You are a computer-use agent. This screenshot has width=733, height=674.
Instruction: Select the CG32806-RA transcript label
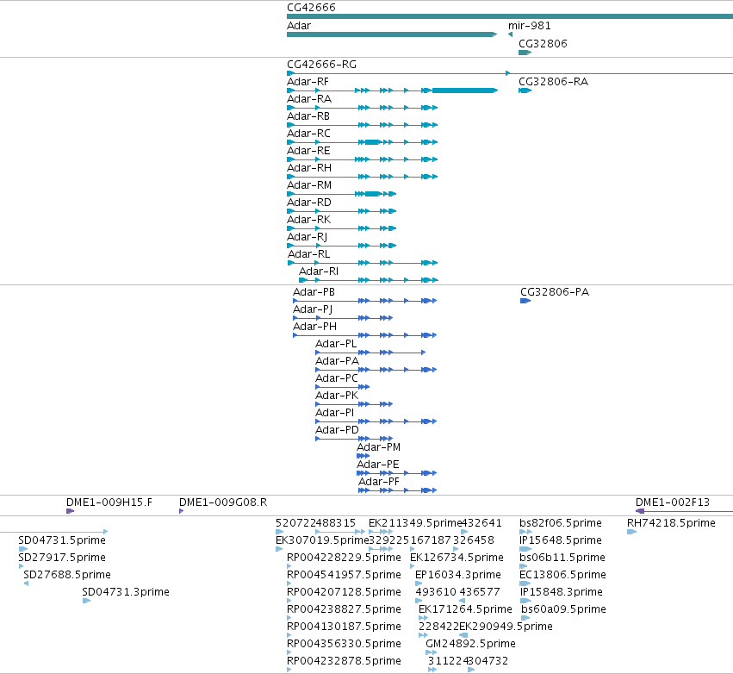point(553,82)
